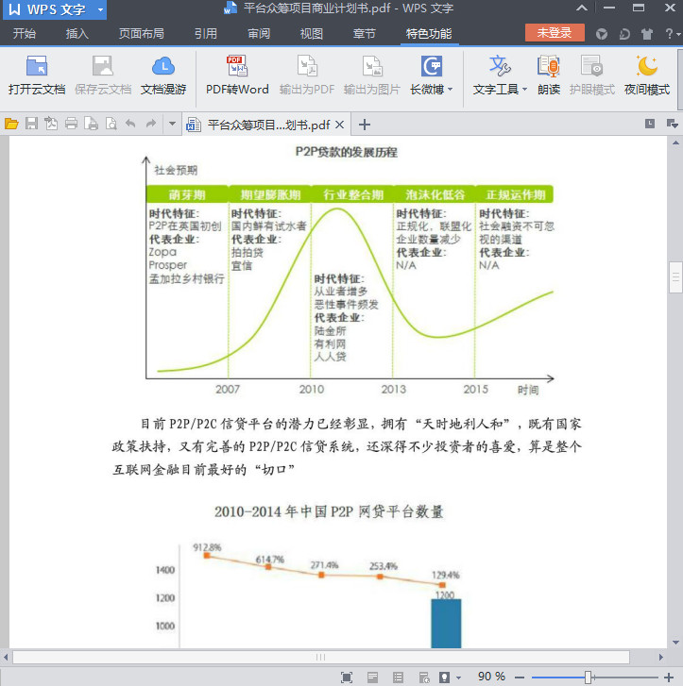This screenshot has width=683, height=686.
Task: Click the zoom slider handle
Action: (x=588, y=678)
